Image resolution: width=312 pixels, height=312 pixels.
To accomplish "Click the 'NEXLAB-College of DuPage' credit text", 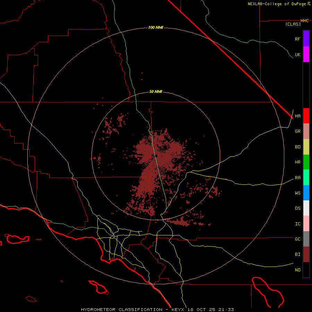I will (277, 4).
